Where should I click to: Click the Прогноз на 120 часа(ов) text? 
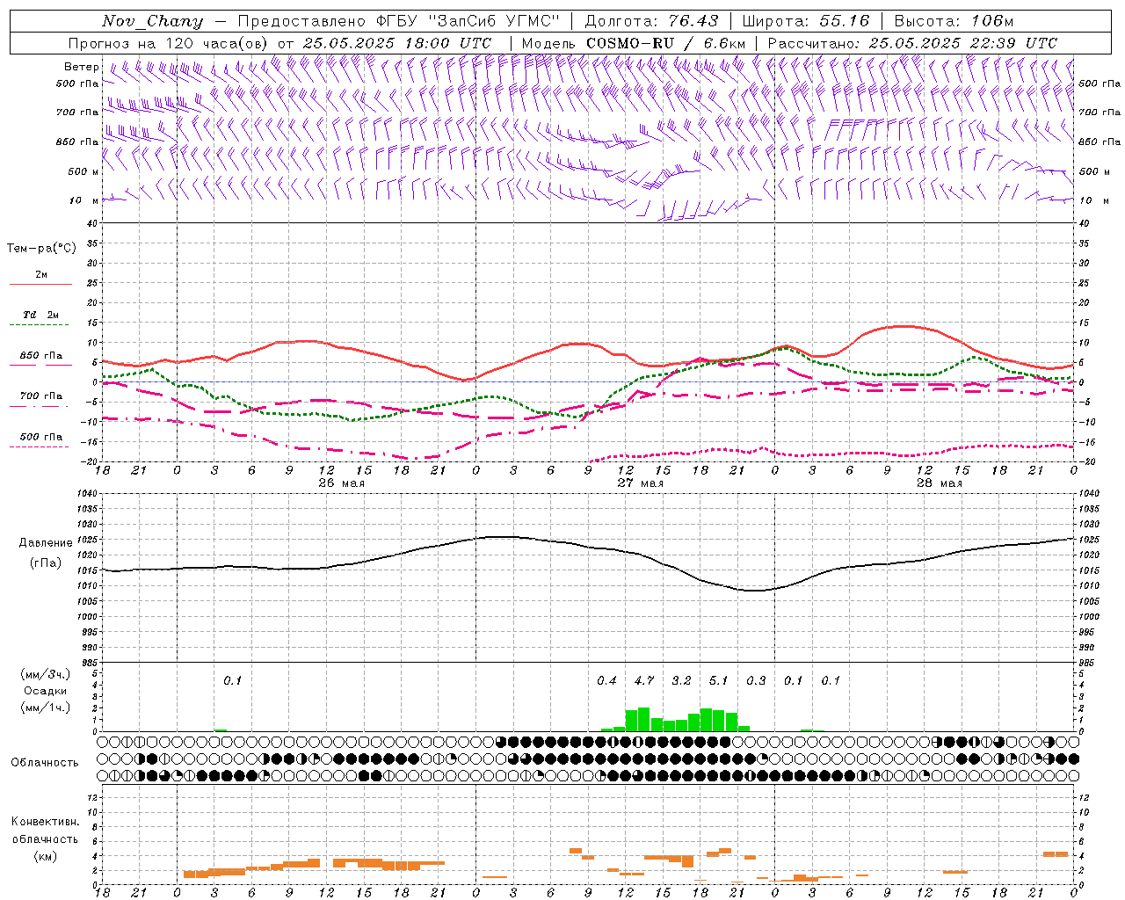(x=169, y=43)
